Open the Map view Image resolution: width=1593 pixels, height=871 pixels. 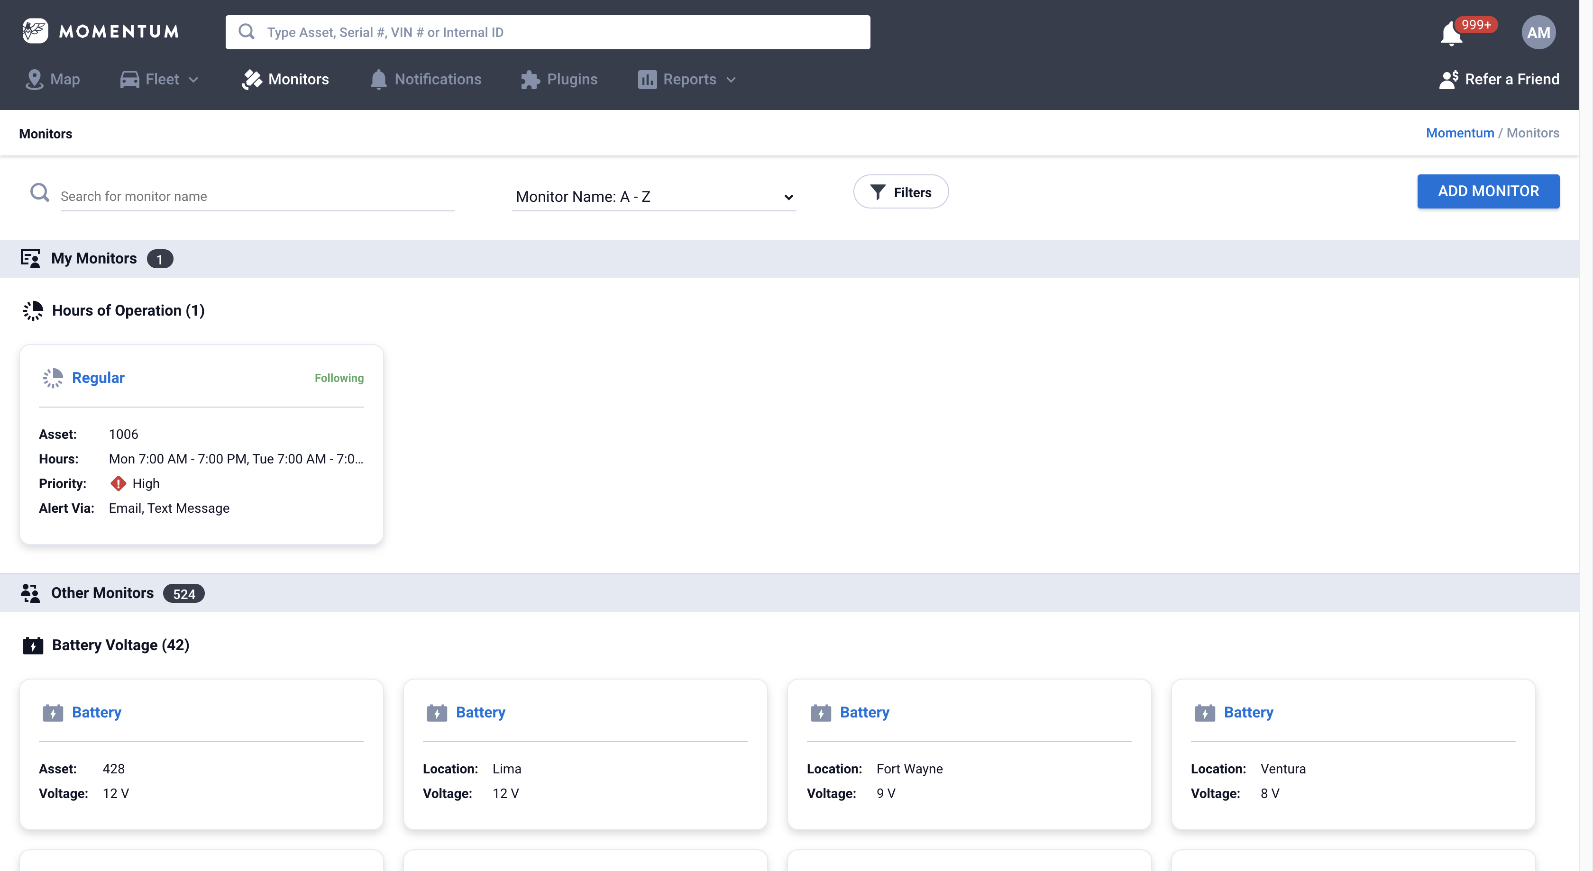point(53,79)
